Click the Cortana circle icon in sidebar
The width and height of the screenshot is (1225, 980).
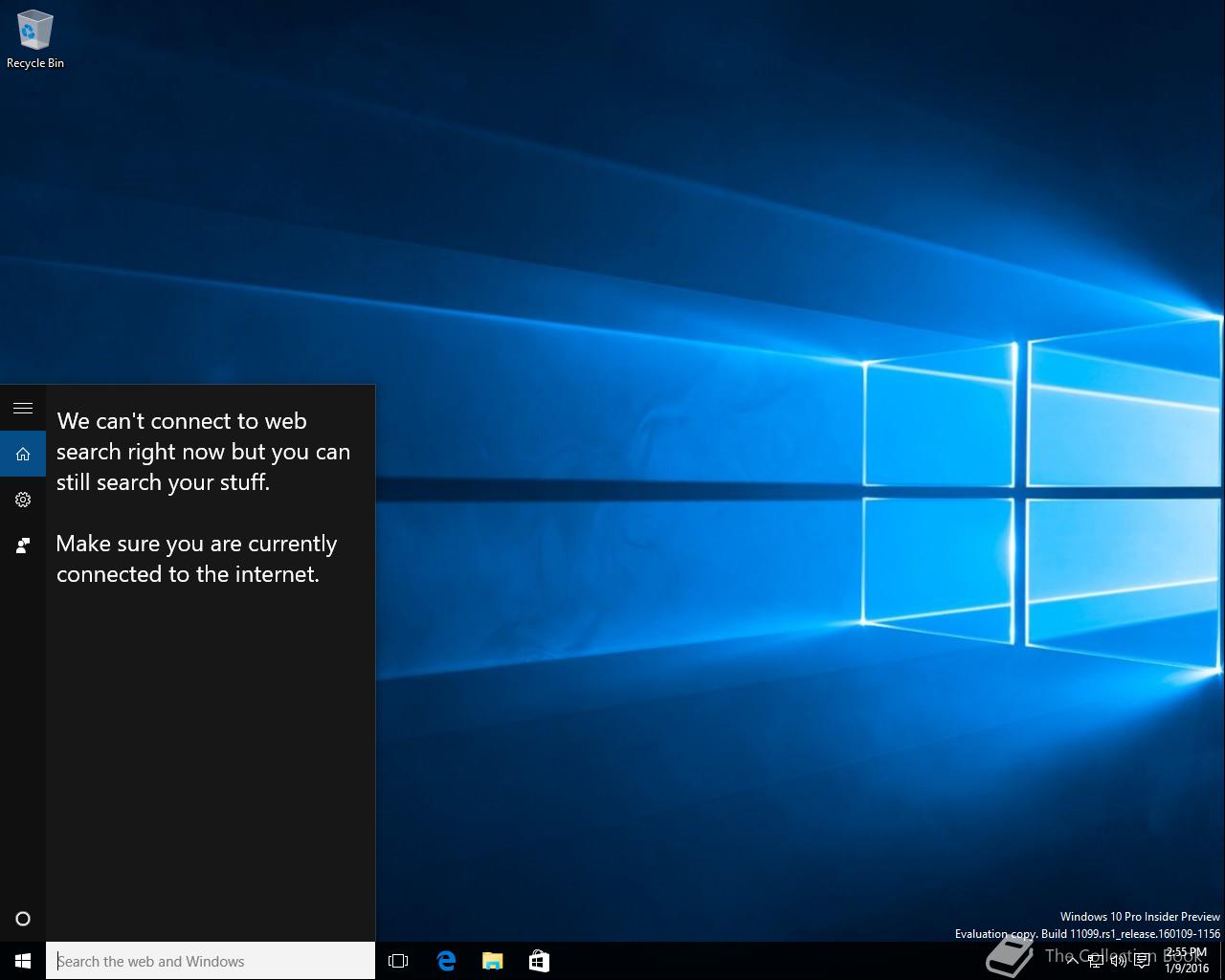(x=23, y=919)
